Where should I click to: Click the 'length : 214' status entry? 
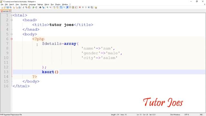[115, 115]
